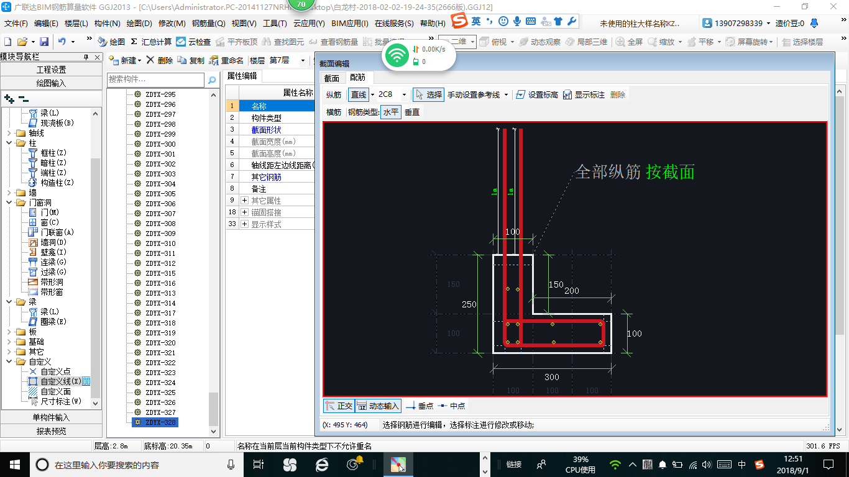
Task: Click the Open folder icon
Action: tap(22, 42)
